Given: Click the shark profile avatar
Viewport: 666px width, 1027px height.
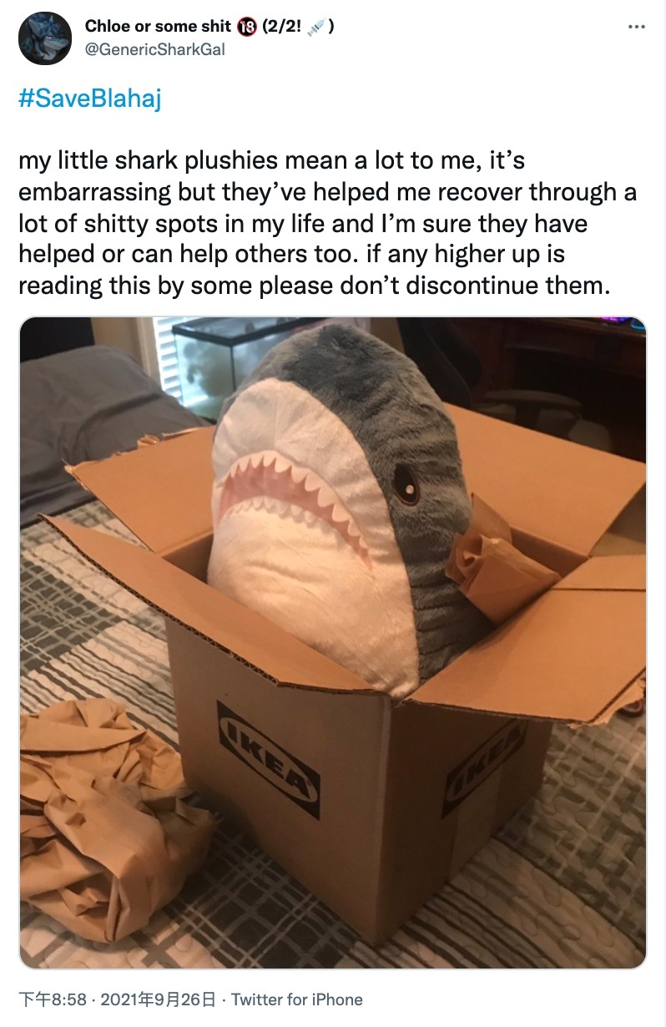Looking at the screenshot, I should [44, 38].
